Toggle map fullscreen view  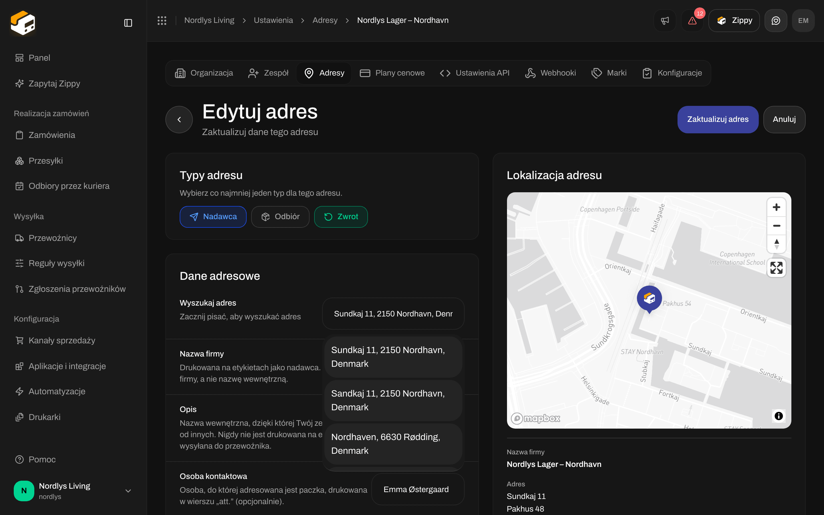click(776, 268)
